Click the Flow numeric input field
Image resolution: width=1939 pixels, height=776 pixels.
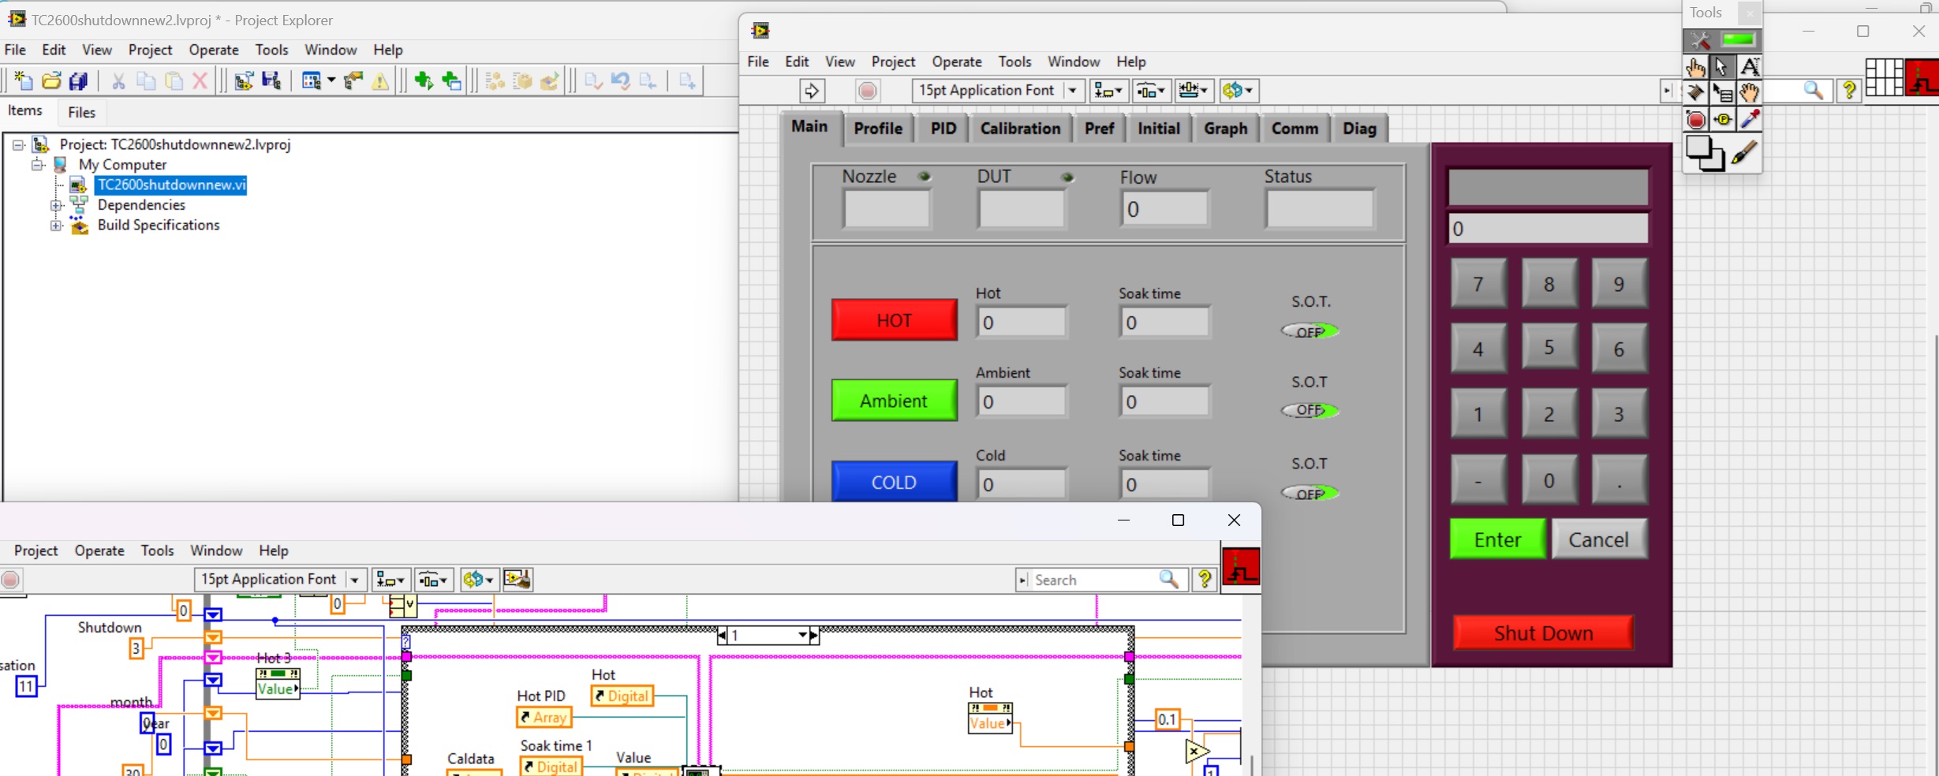(1164, 210)
